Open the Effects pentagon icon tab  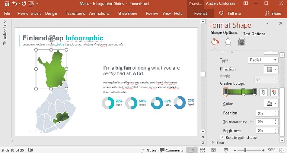[x=228, y=42]
